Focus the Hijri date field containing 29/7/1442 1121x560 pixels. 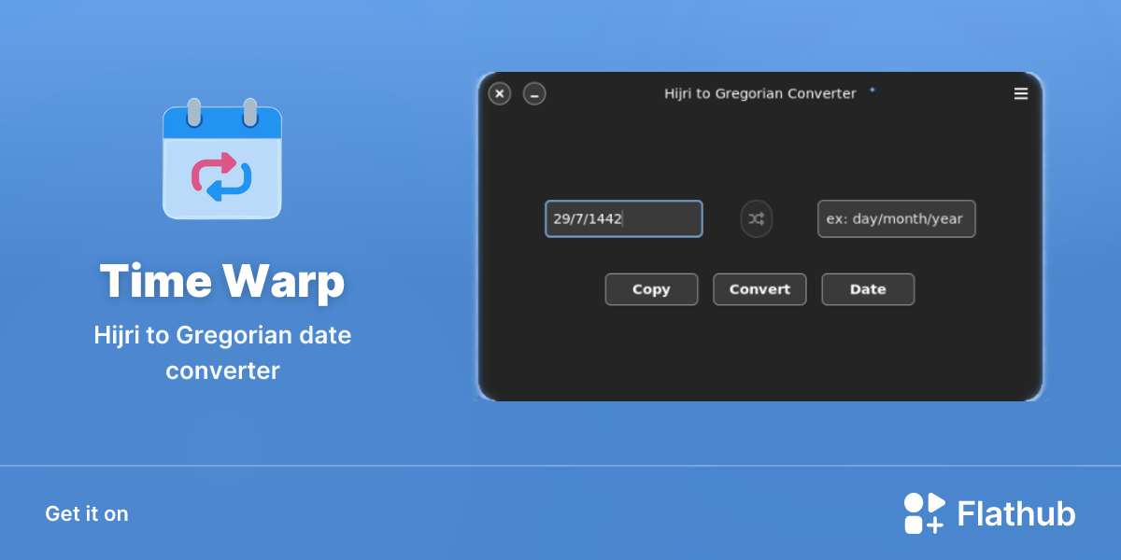point(624,218)
